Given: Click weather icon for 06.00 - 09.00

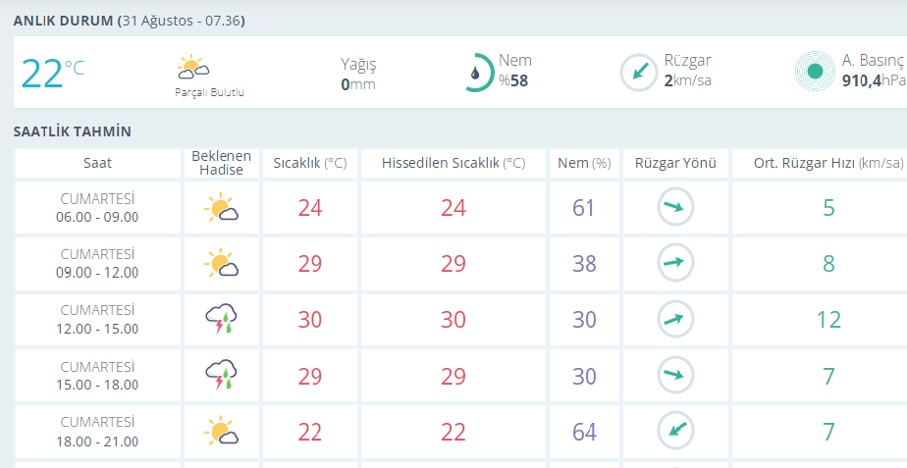Looking at the screenshot, I should 221,208.
